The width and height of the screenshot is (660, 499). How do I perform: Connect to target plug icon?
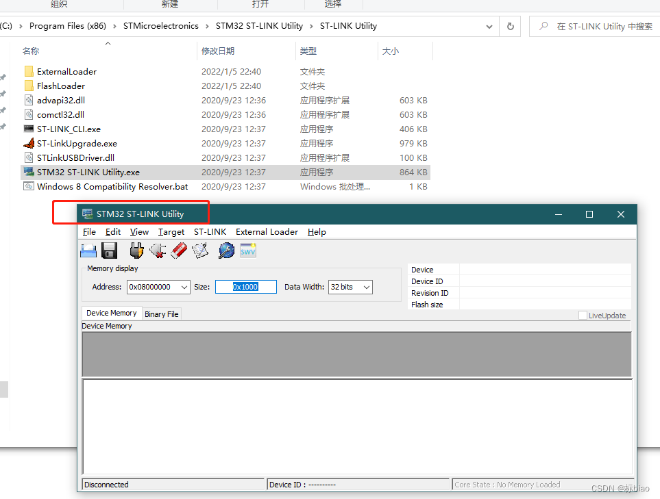[136, 251]
